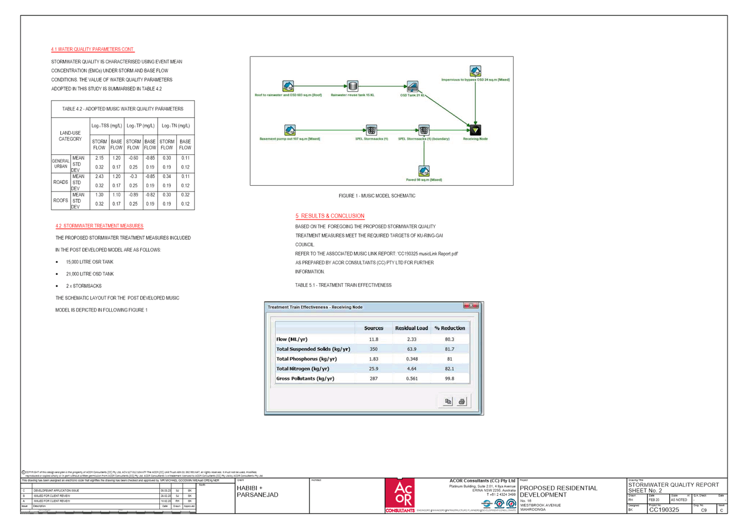Click the 4.1 Water Quality Parameters Cont heading
Image resolution: width=748 pixels, height=529 pixels.
[93, 49]
